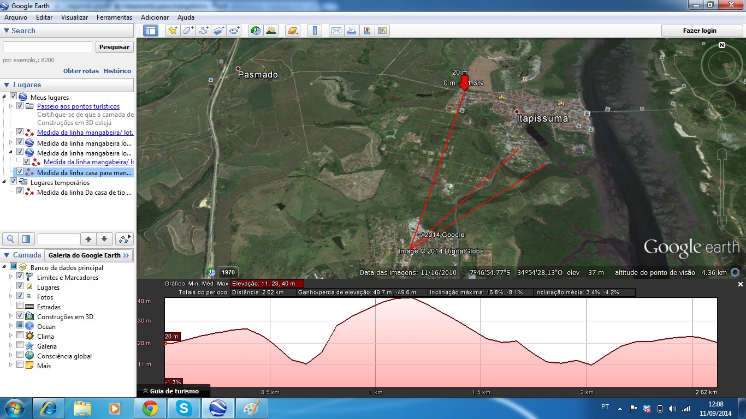Click the Fazer login button
The image size is (746, 419).
point(700,31)
